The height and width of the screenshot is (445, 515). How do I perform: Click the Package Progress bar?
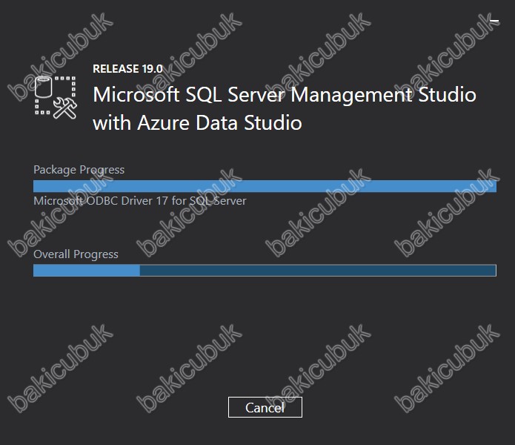click(x=265, y=186)
